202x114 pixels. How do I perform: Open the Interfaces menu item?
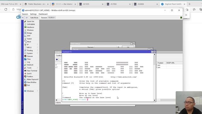point(30,27)
